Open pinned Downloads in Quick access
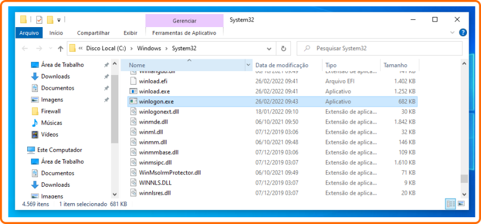The width and height of the screenshot is (481, 224). pos(55,76)
